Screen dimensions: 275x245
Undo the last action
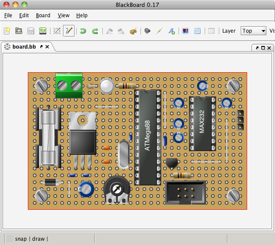pos(83,31)
